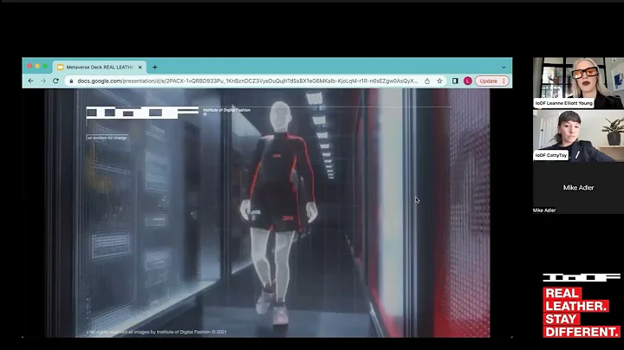Screen dimensions: 624x350
Task: Click 'IoDF CattyTay' name label
Action: (551, 155)
